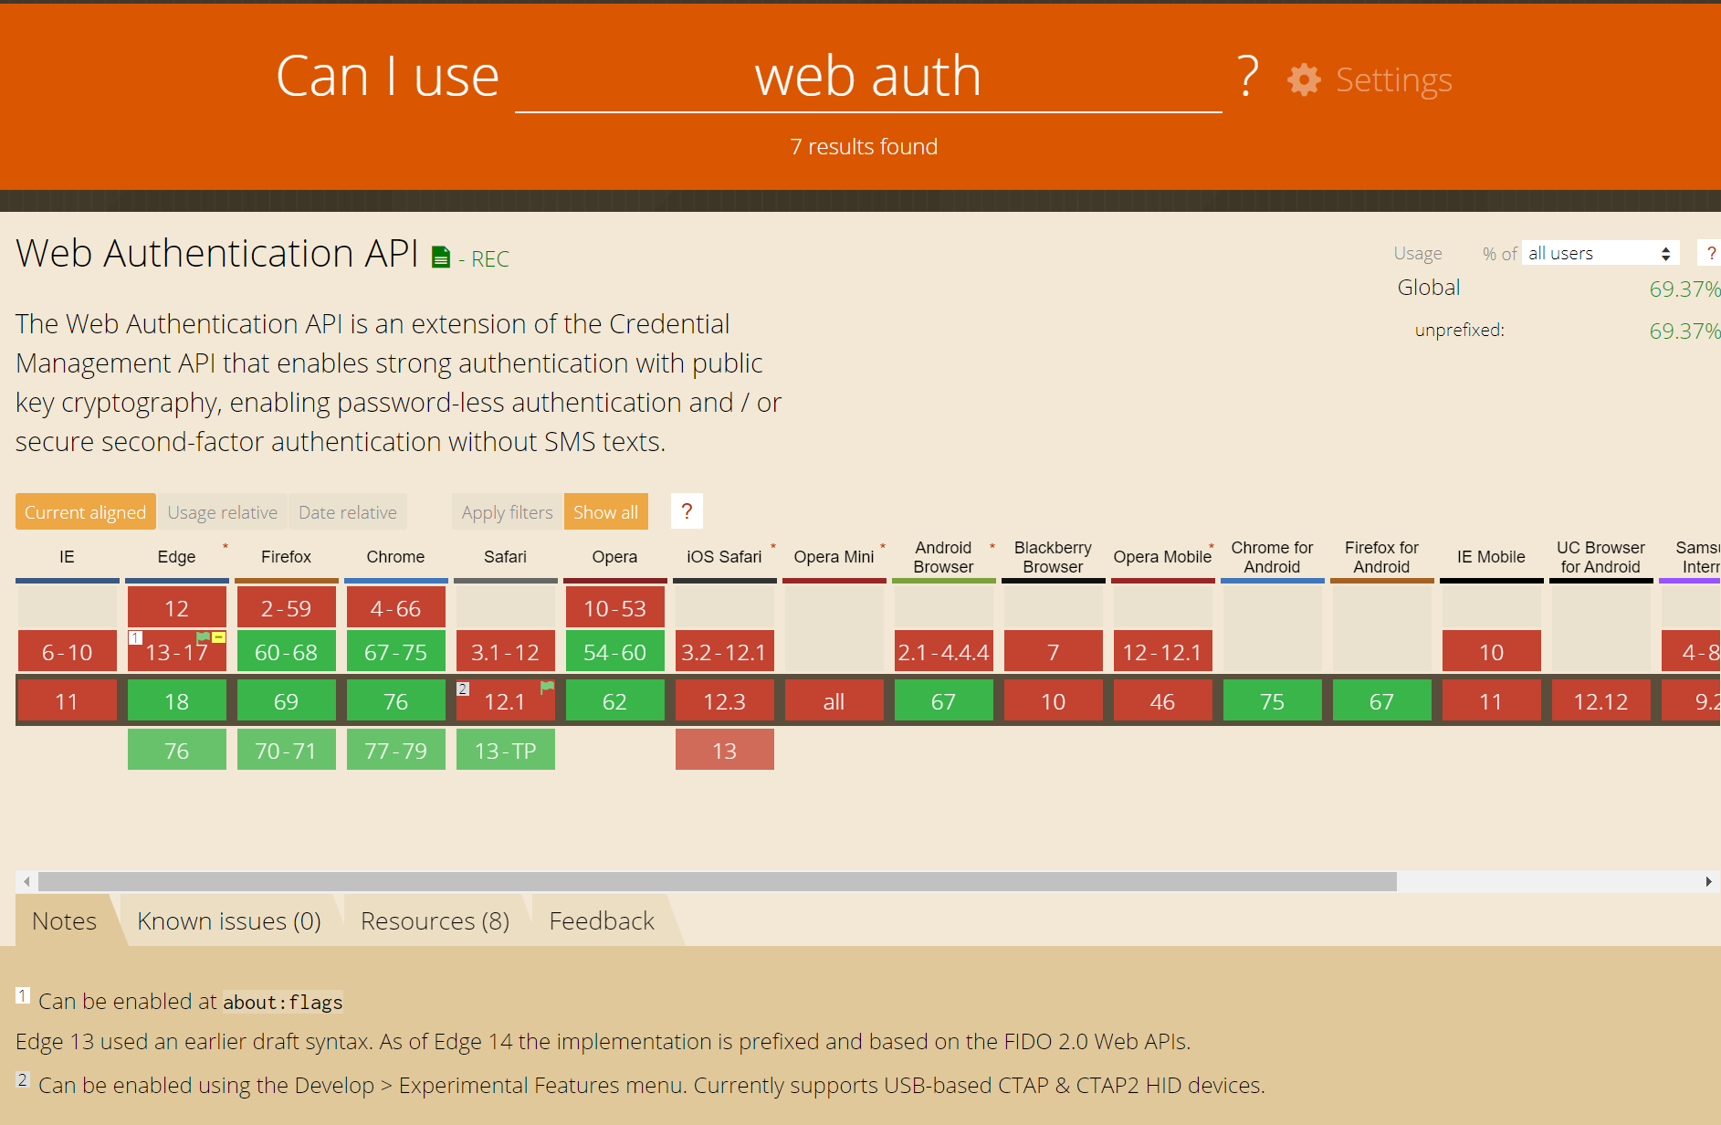Click the right arrow of the horizontal scrollbar

(x=1707, y=881)
